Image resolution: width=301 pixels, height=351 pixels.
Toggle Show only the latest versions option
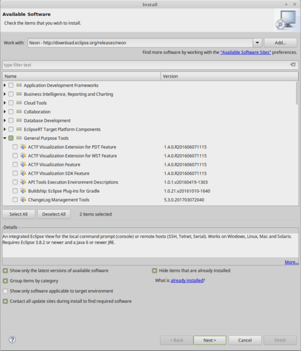pyautogui.click(x=5, y=271)
